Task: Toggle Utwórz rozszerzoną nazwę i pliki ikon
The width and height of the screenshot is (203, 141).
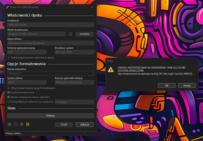Action: coord(8,97)
